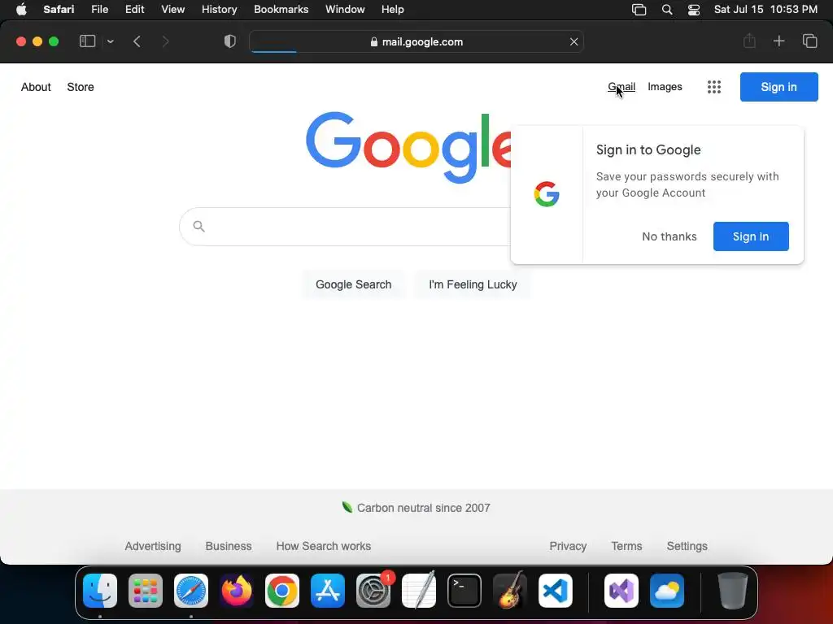The width and height of the screenshot is (833, 624).
Task: Open the Edit menu
Action: 134,9
